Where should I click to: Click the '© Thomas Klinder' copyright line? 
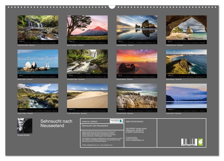pos(131,137)
